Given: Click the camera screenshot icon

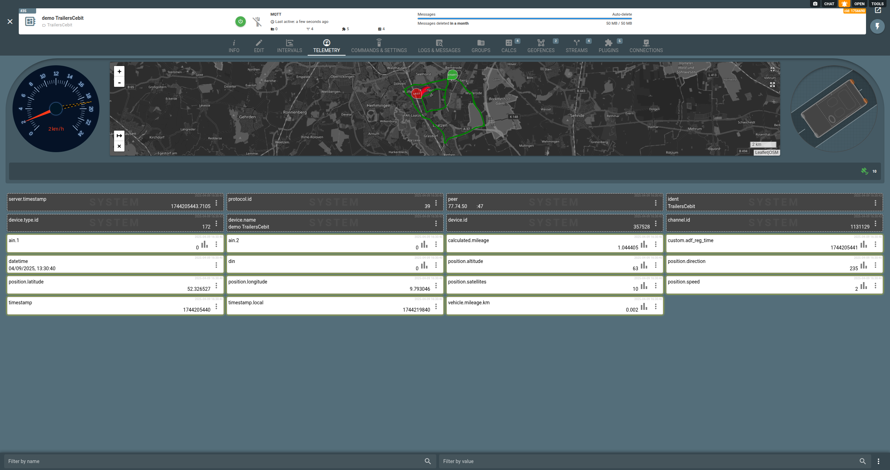Looking at the screenshot, I should [x=815, y=4].
